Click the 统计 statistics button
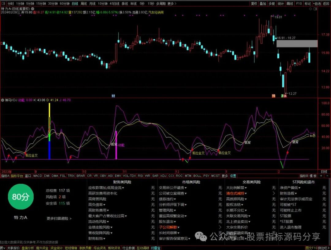This screenshot has height=250, width=331. [281, 4]
